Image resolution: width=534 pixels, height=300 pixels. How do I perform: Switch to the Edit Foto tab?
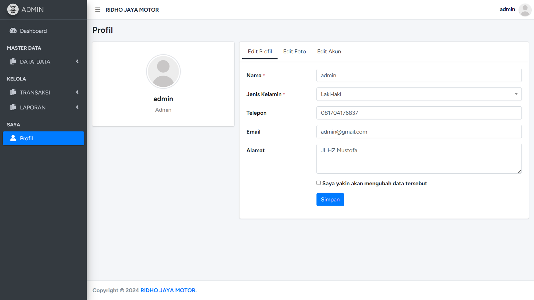(294, 51)
